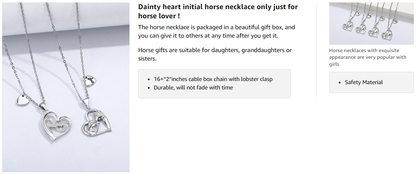Click the thumbnail caption about exquisite appearance
Screen dimensions: 416x175
(x=368, y=57)
